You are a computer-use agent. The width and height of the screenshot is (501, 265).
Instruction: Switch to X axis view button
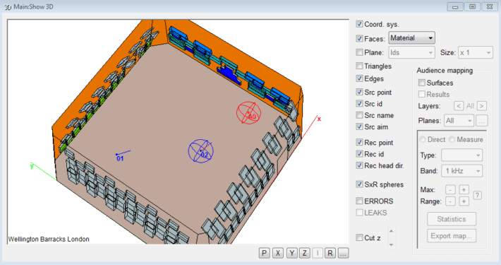click(278, 253)
